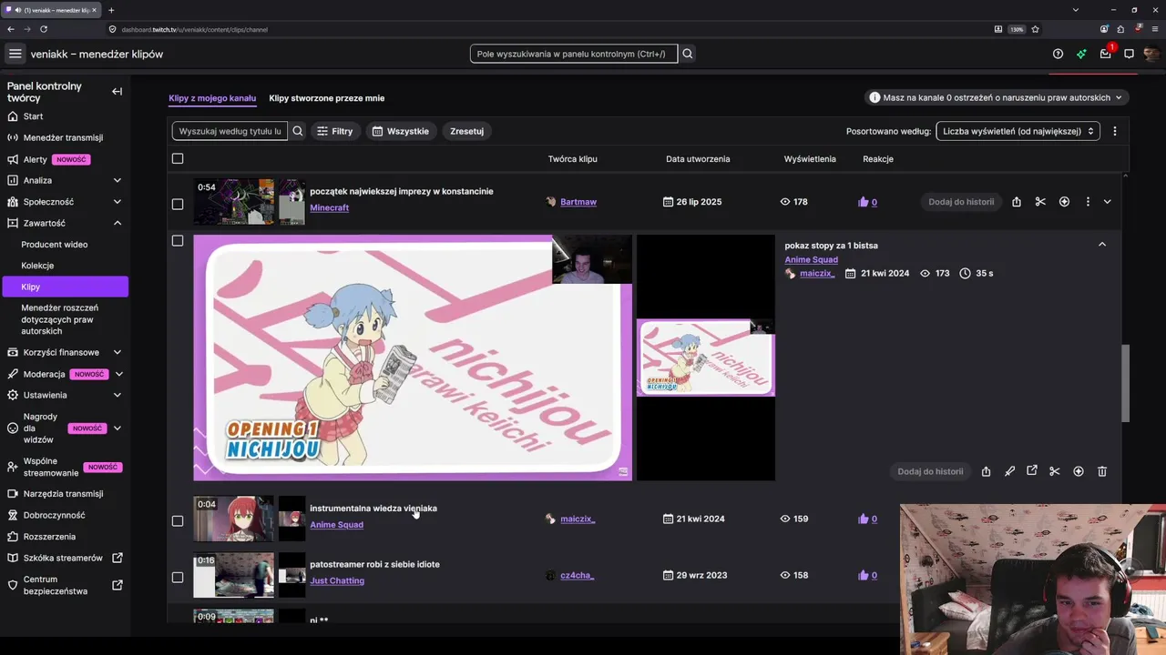
Task: Edit the expanded clip with pencil icon
Action: point(1009,471)
